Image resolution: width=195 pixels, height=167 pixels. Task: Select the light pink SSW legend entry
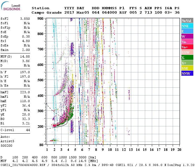coord(187,52)
